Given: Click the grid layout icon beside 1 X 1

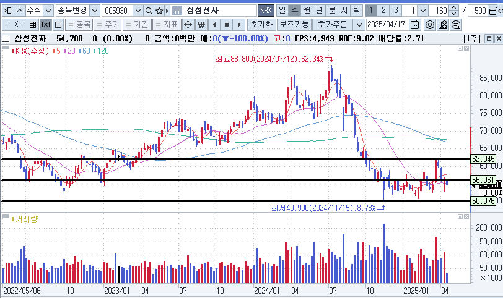Looking at the screenshot, I should [x=33, y=25].
